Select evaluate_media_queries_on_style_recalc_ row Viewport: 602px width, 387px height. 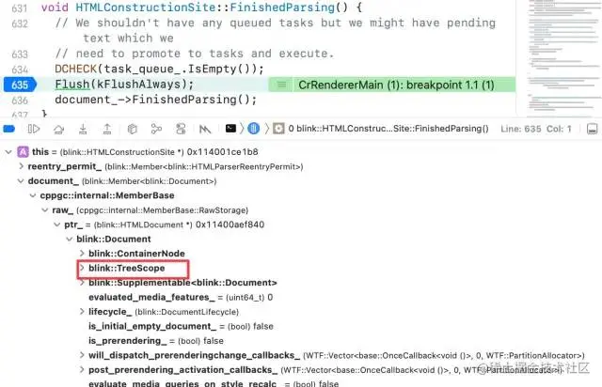214,383
